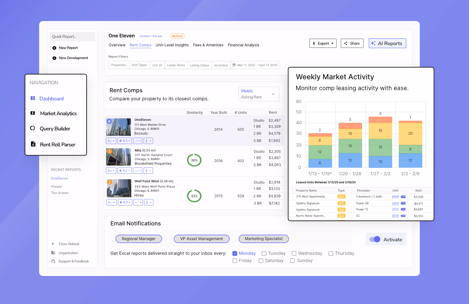Click the 2/2 type badge for North Water Apartments
Image resolution: width=469 pixels, height=304 pixels.
point(342,216)
